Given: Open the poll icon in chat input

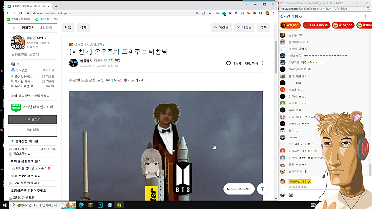Looking at the screenshot, I should tap(291, 195).
